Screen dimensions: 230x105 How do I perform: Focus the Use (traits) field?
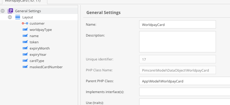184,102
